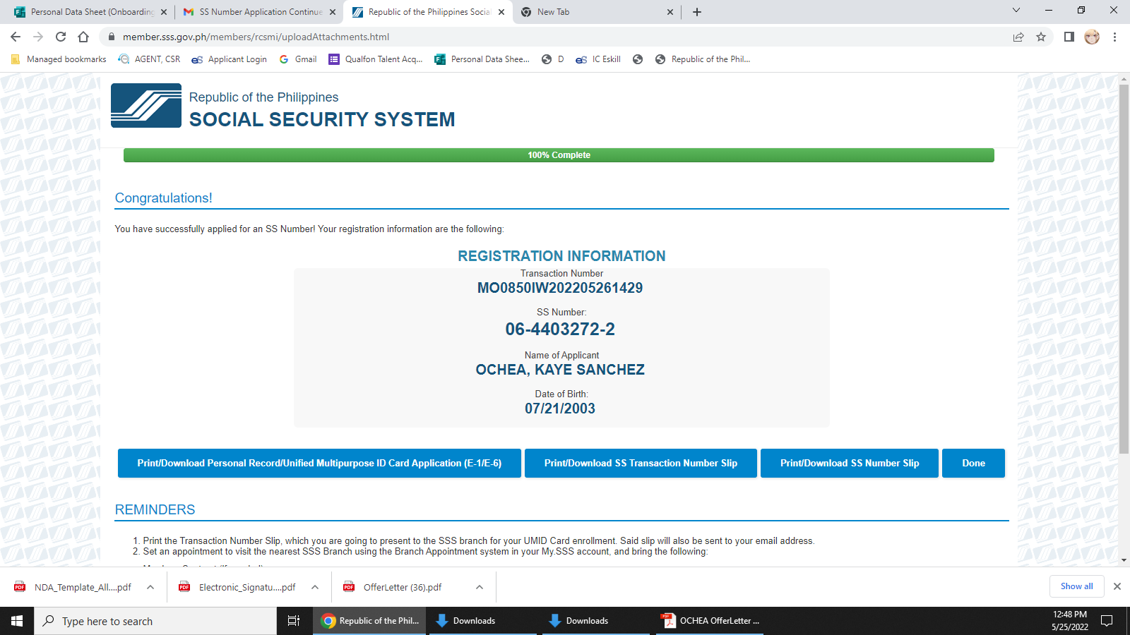This screenshot has height=635, width=1130.
Task: Open the Chrome profile avatar
Action: coord(1092,37)
